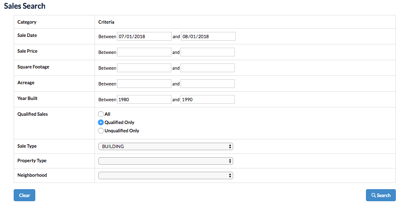Click the Sales Search page heading
This screenshot has width=400, height=207.
(25, 6)
